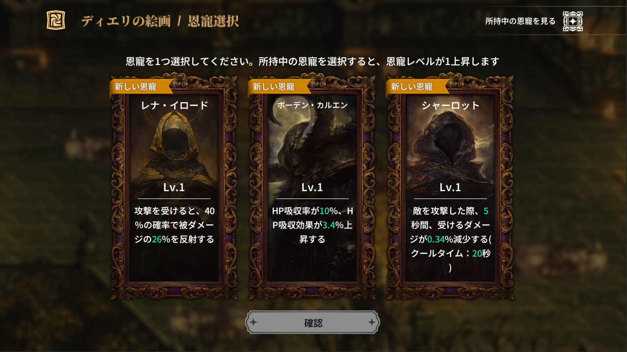Screen dimensions: 627x352
Task: Click the 所持中の恩寵を見る text link
Action: pos(520,21)
